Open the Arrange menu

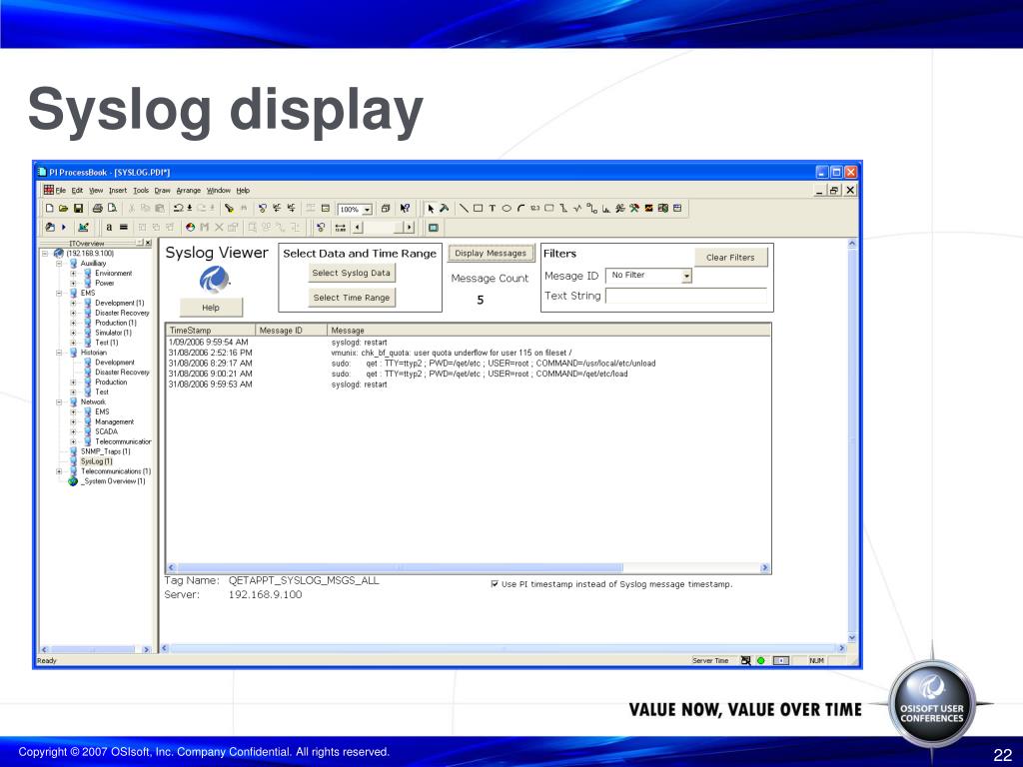[x=189, y=191]
